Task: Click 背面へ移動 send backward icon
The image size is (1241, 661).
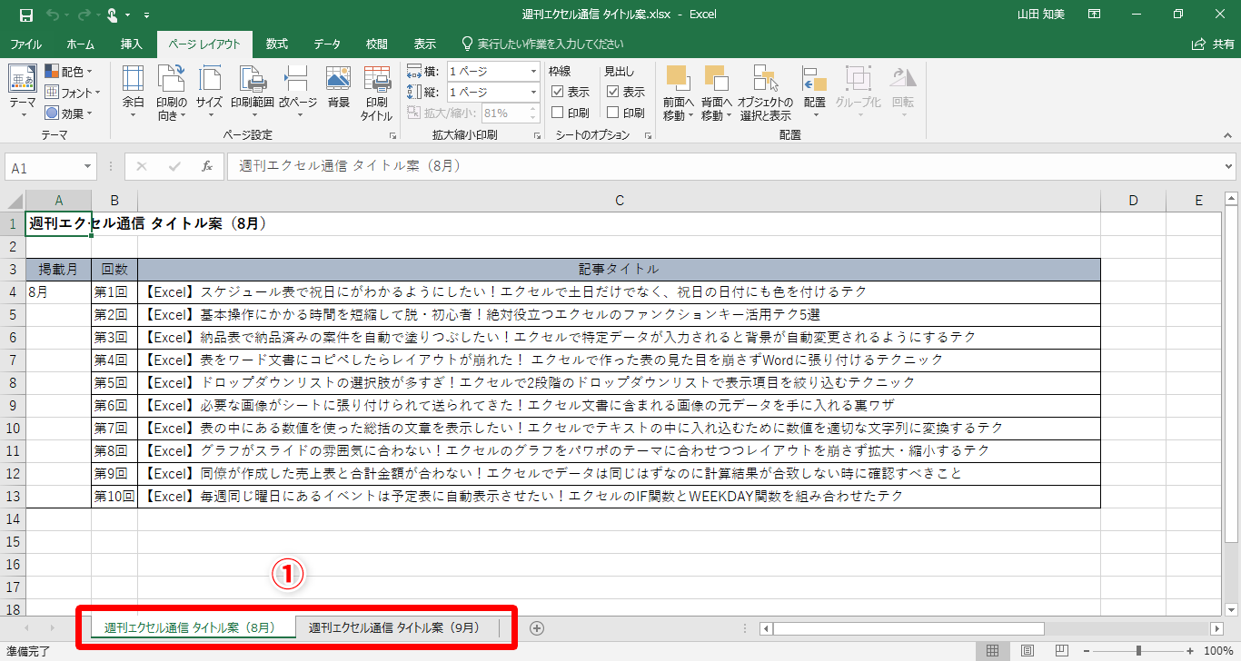Action: [x=716, y=78]
